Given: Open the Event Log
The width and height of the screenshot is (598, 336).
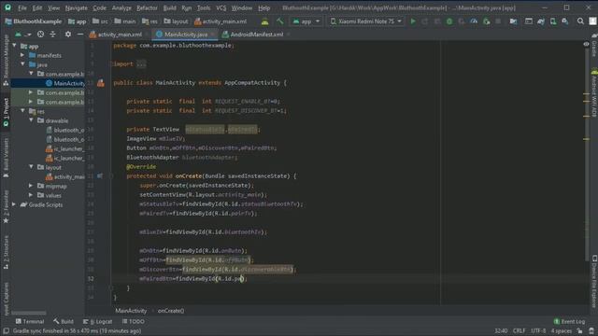Looking at the screenshot, I should point(569,321).
